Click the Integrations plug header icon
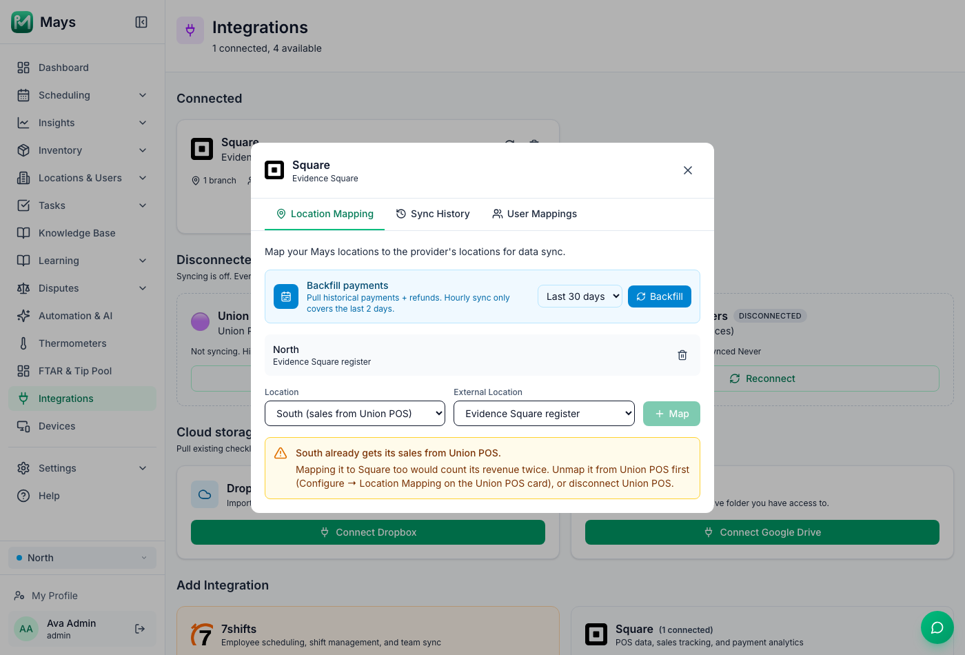The image size is (965, 655). [190, 30]
